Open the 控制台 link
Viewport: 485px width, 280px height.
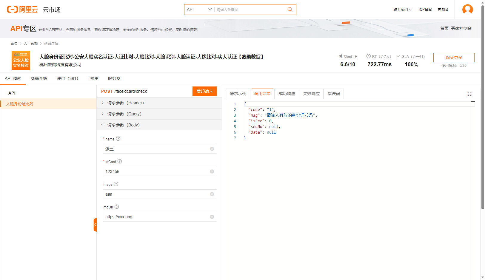[x=443, y=10]
